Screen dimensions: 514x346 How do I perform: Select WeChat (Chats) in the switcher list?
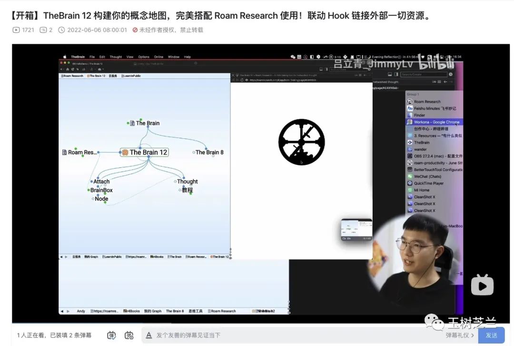coord(435,176)
